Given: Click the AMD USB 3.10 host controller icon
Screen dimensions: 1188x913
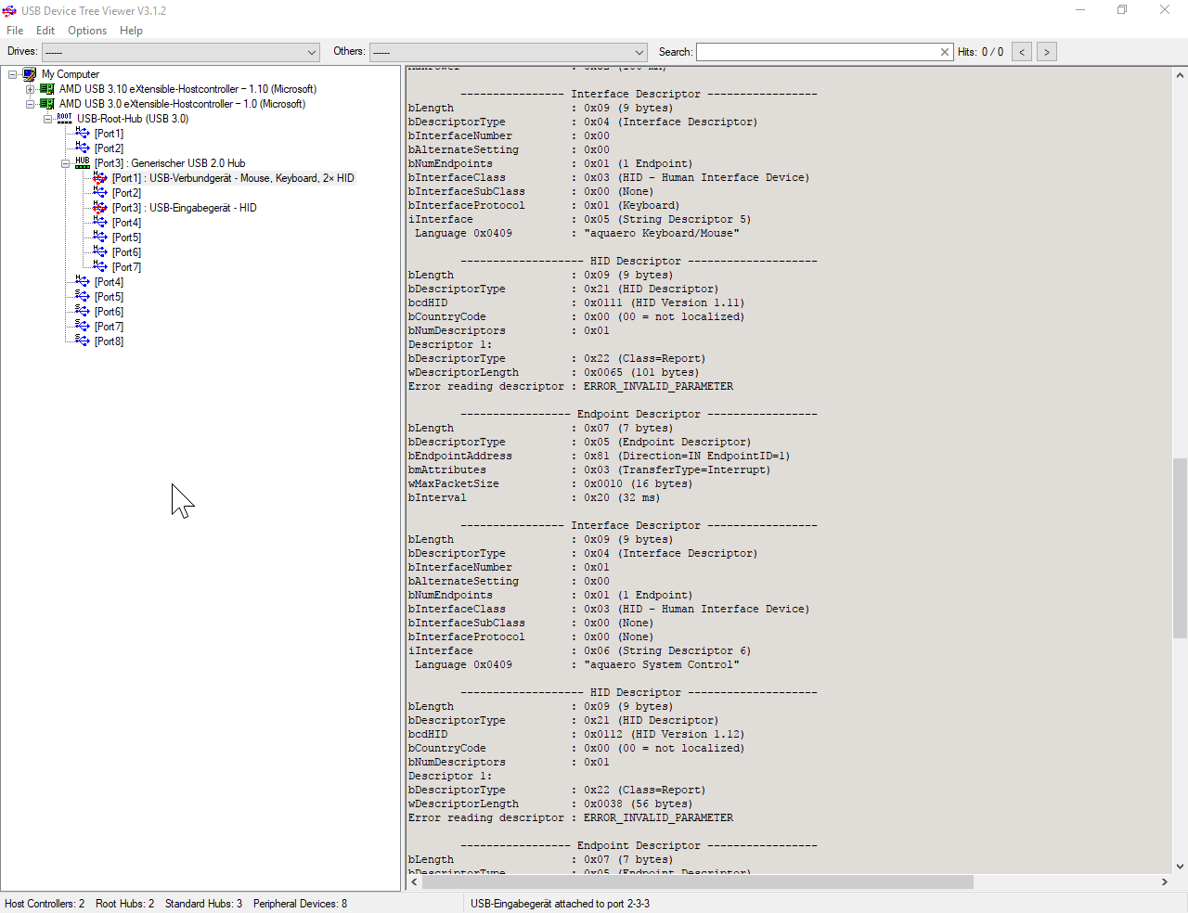Looking at the screenshot, I should tap(46, 89).
